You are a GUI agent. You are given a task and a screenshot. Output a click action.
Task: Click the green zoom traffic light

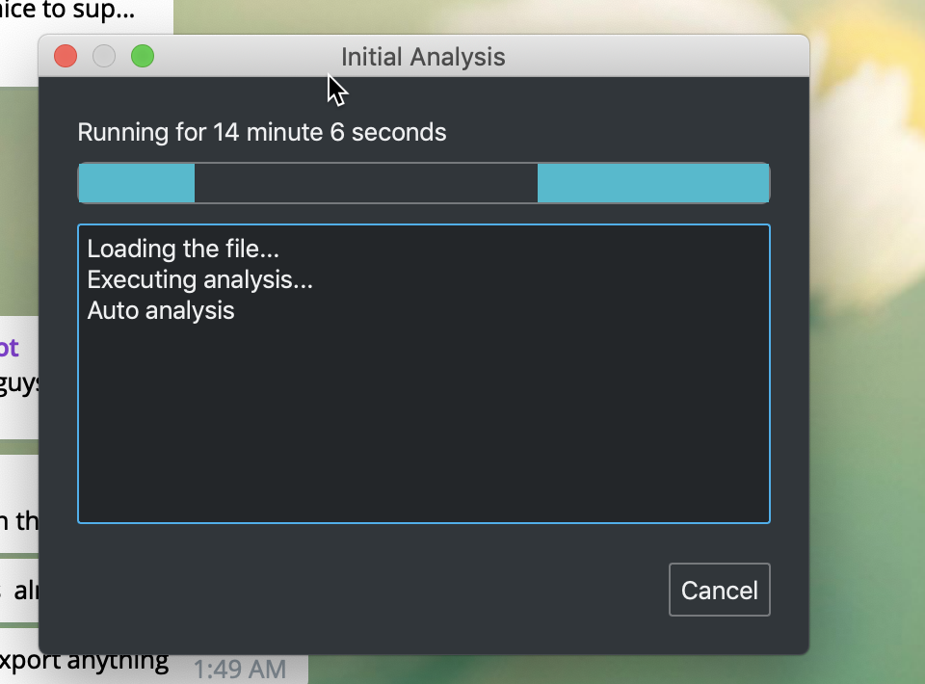[143, 56]
